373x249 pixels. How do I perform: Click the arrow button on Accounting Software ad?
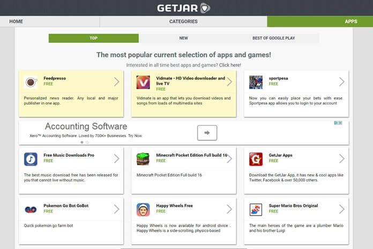pos(207,133)
